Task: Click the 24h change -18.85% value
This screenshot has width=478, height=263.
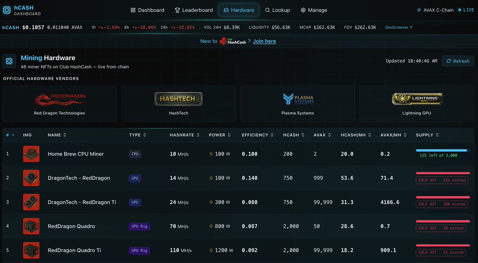Action: [183, 27]
